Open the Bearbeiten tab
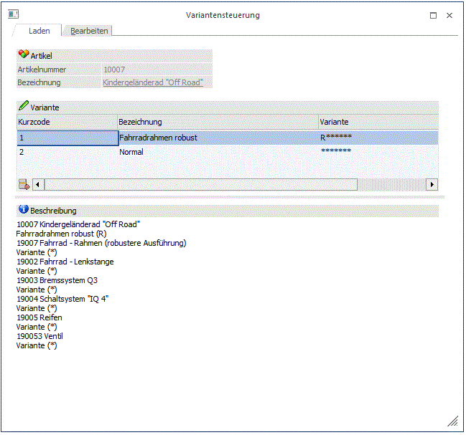 click(89, 31)
